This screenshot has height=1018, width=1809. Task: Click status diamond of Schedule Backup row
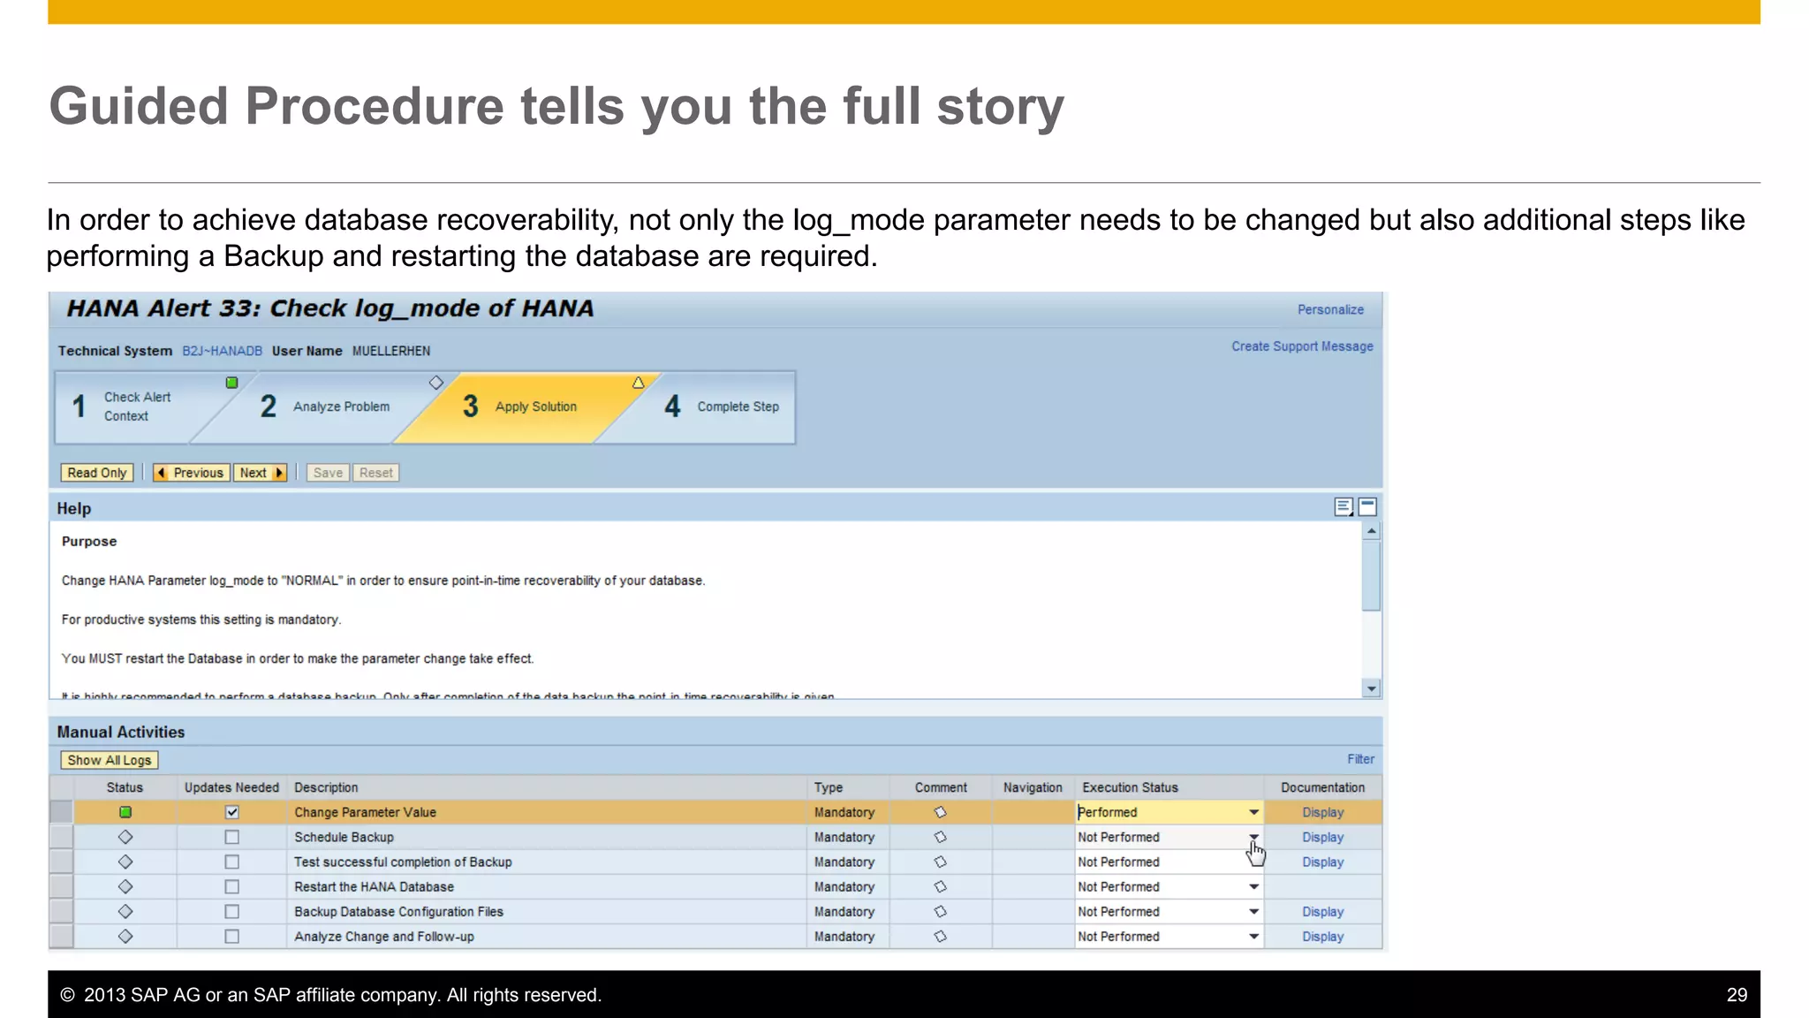point(125,837)
